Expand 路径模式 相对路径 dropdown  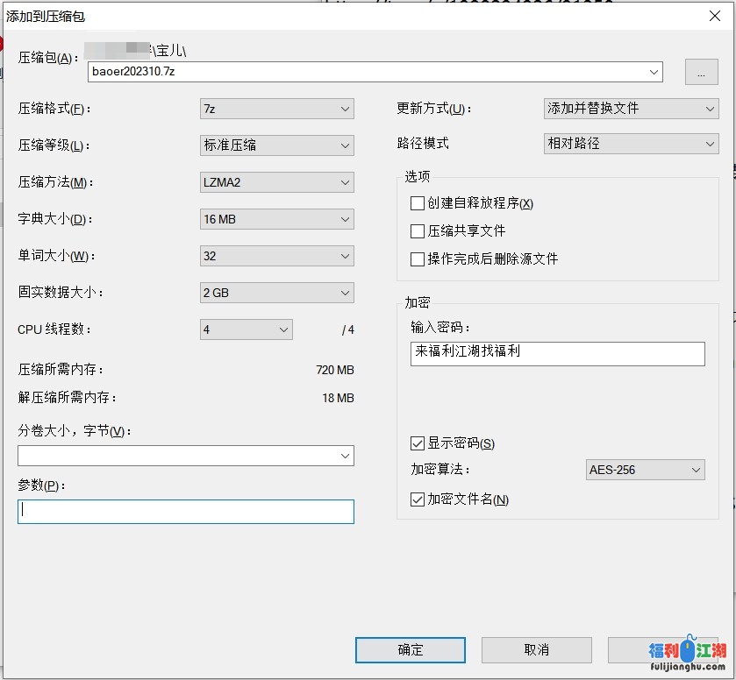[x=631, y=144]
